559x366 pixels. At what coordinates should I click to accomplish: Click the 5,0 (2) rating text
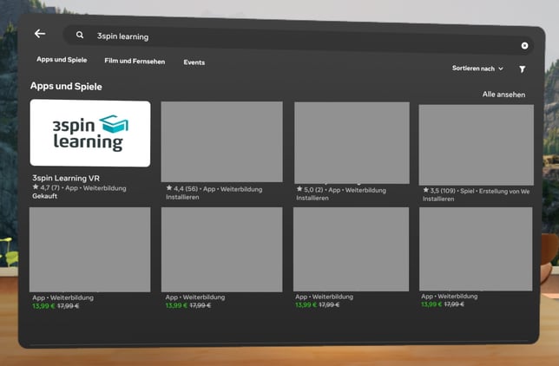pos(313,190)
